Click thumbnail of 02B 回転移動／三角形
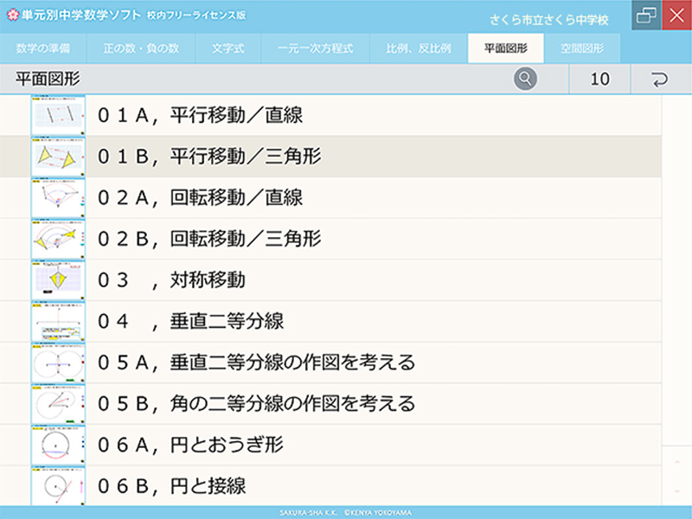 tap(58, 239)
